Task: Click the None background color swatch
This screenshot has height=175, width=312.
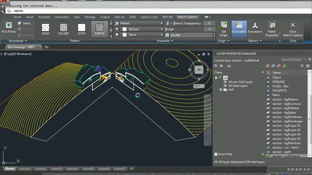Action: coord(125,35)
